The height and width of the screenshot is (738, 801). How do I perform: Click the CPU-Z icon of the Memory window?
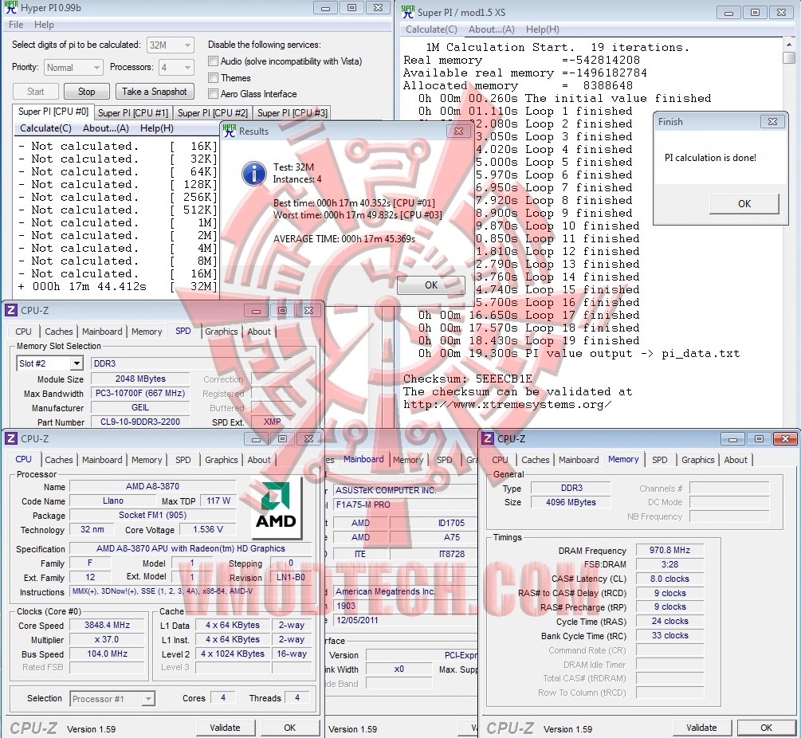point(488,438)
